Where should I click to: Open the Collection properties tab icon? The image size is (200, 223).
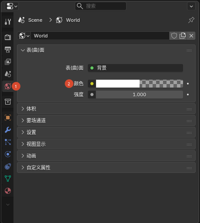tap(8, 102)
